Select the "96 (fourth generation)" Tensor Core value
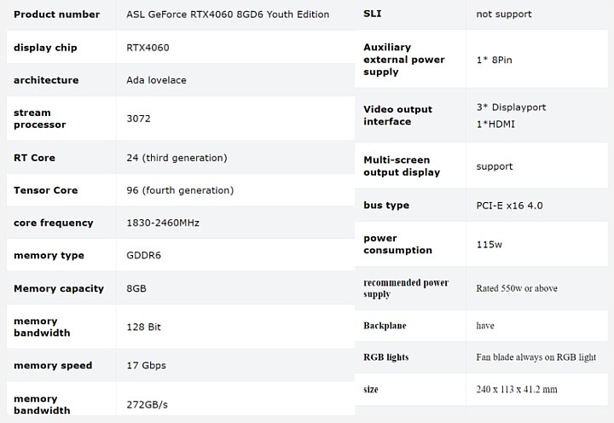The height and width of the screenshot is (423, 614). pyautogui.click(x=179, y=190)
